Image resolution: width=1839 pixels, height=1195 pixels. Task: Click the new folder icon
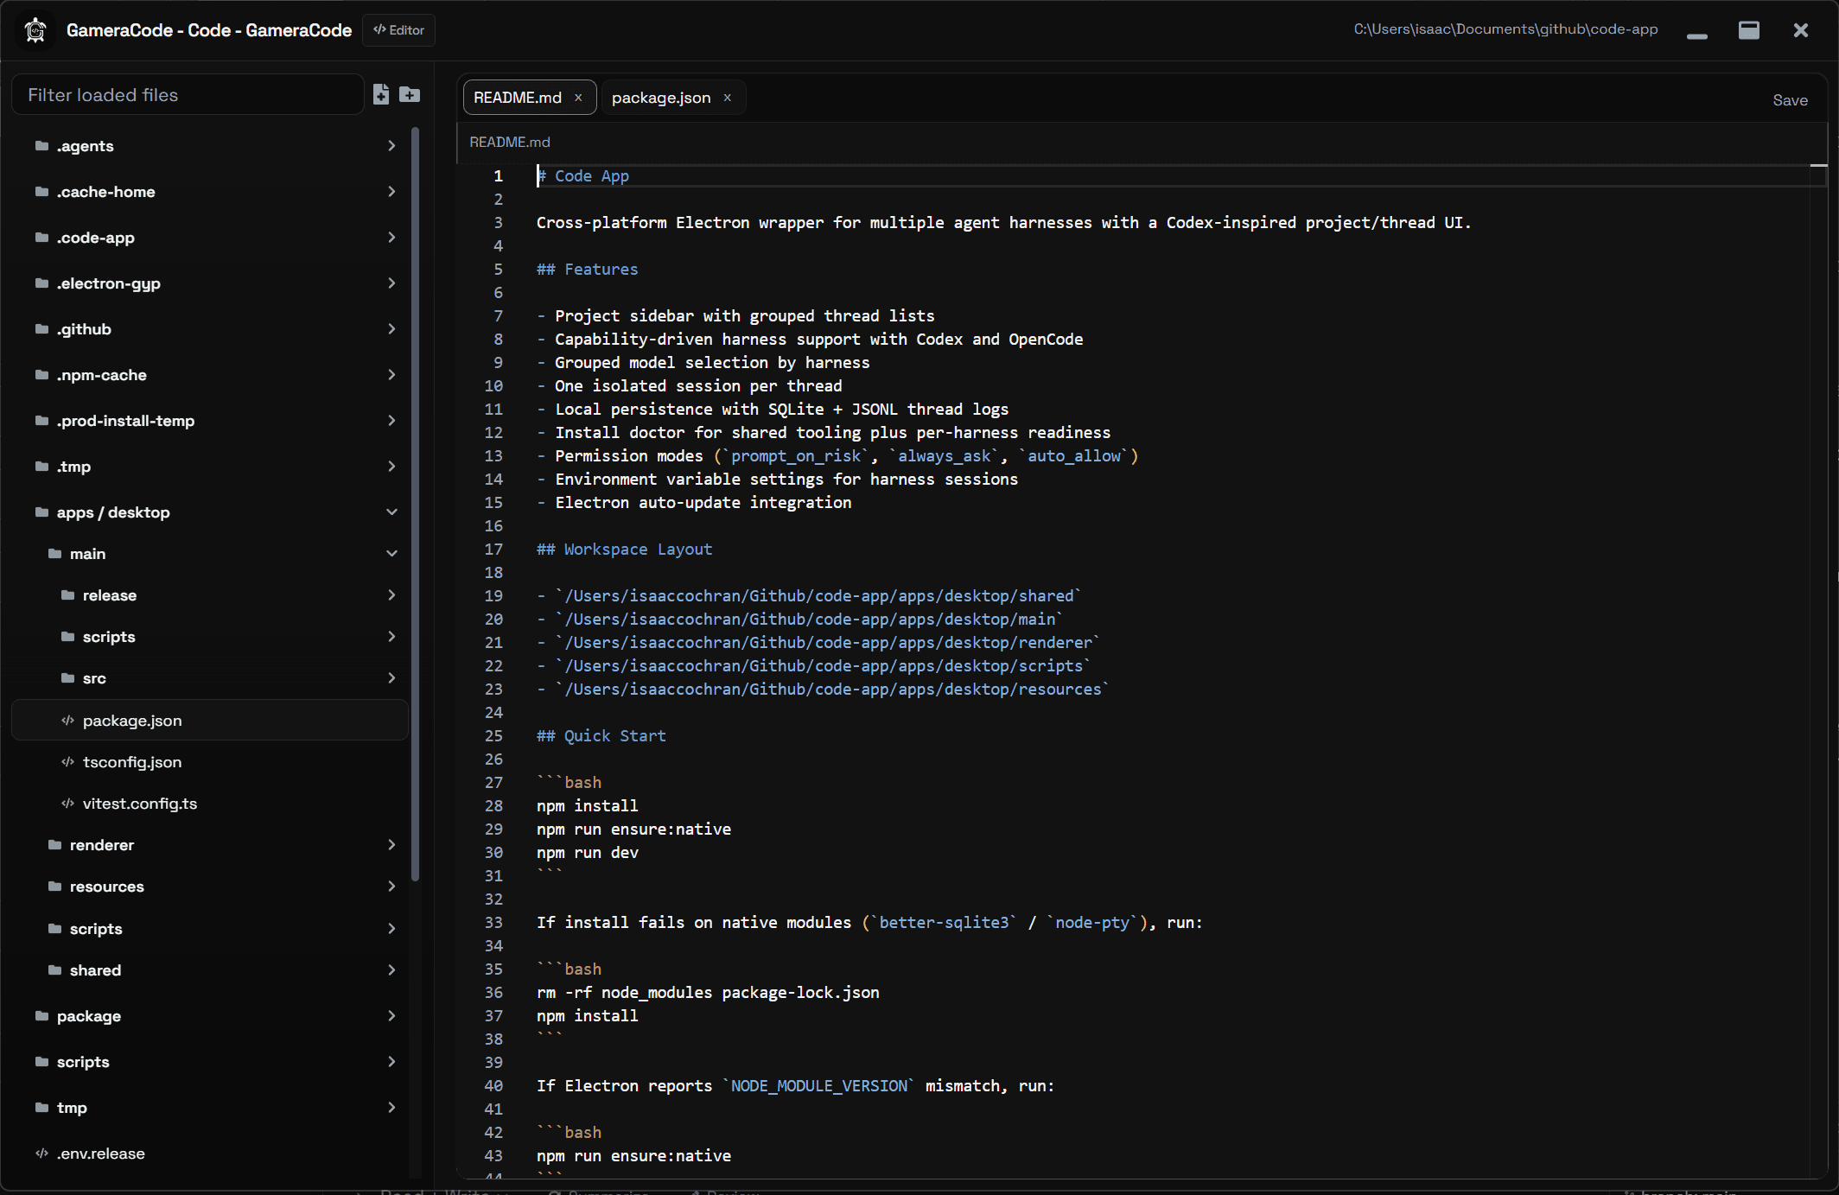click(x=410, y=94)
